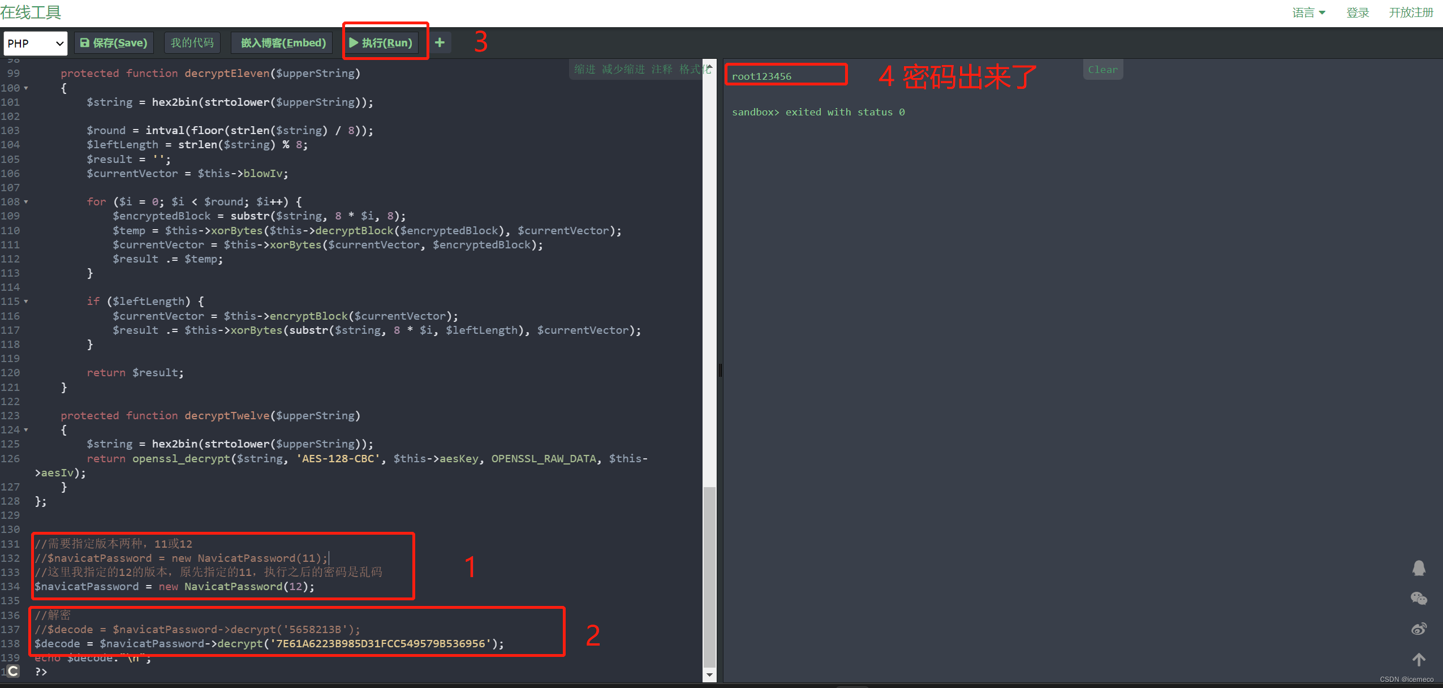Click 'decryptEleven' function name on line 99
Viewport: 1443px width, 688px height.
227,74
